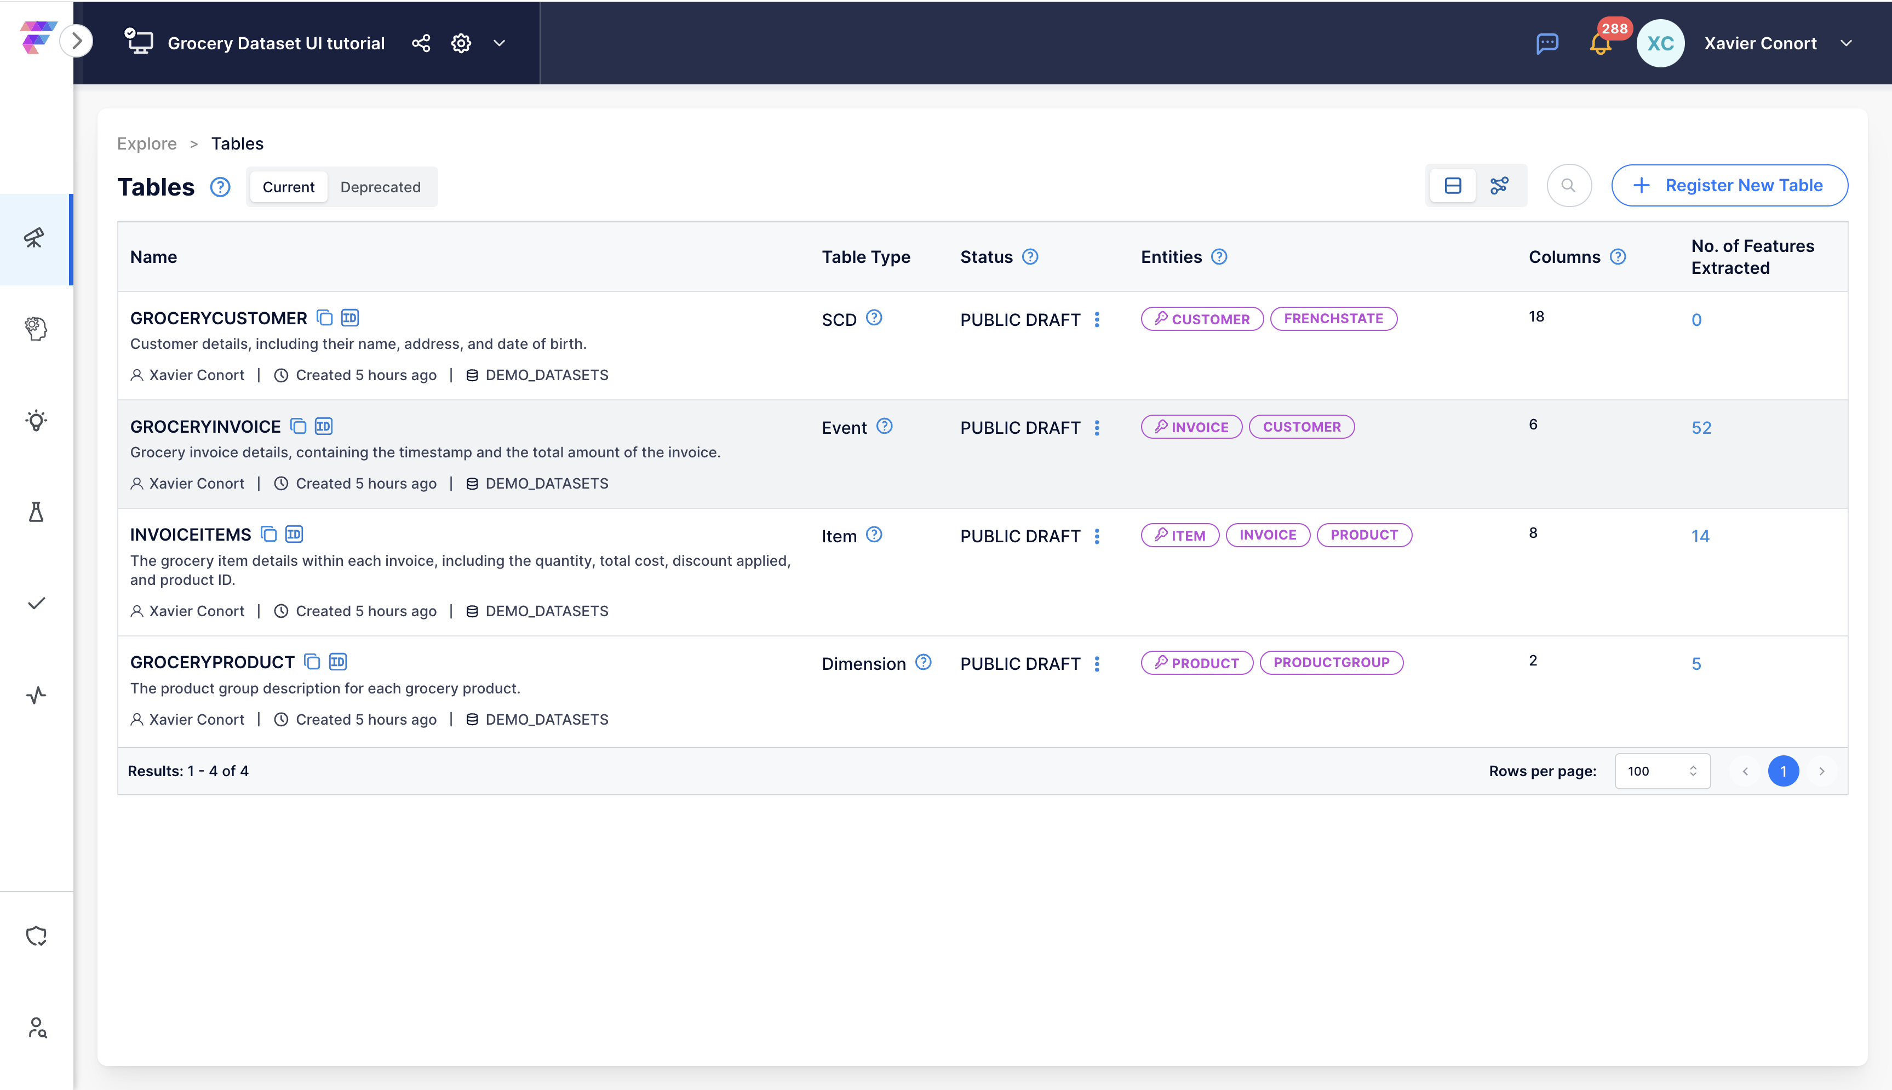Select the list view toggle

coord(1453,186)
